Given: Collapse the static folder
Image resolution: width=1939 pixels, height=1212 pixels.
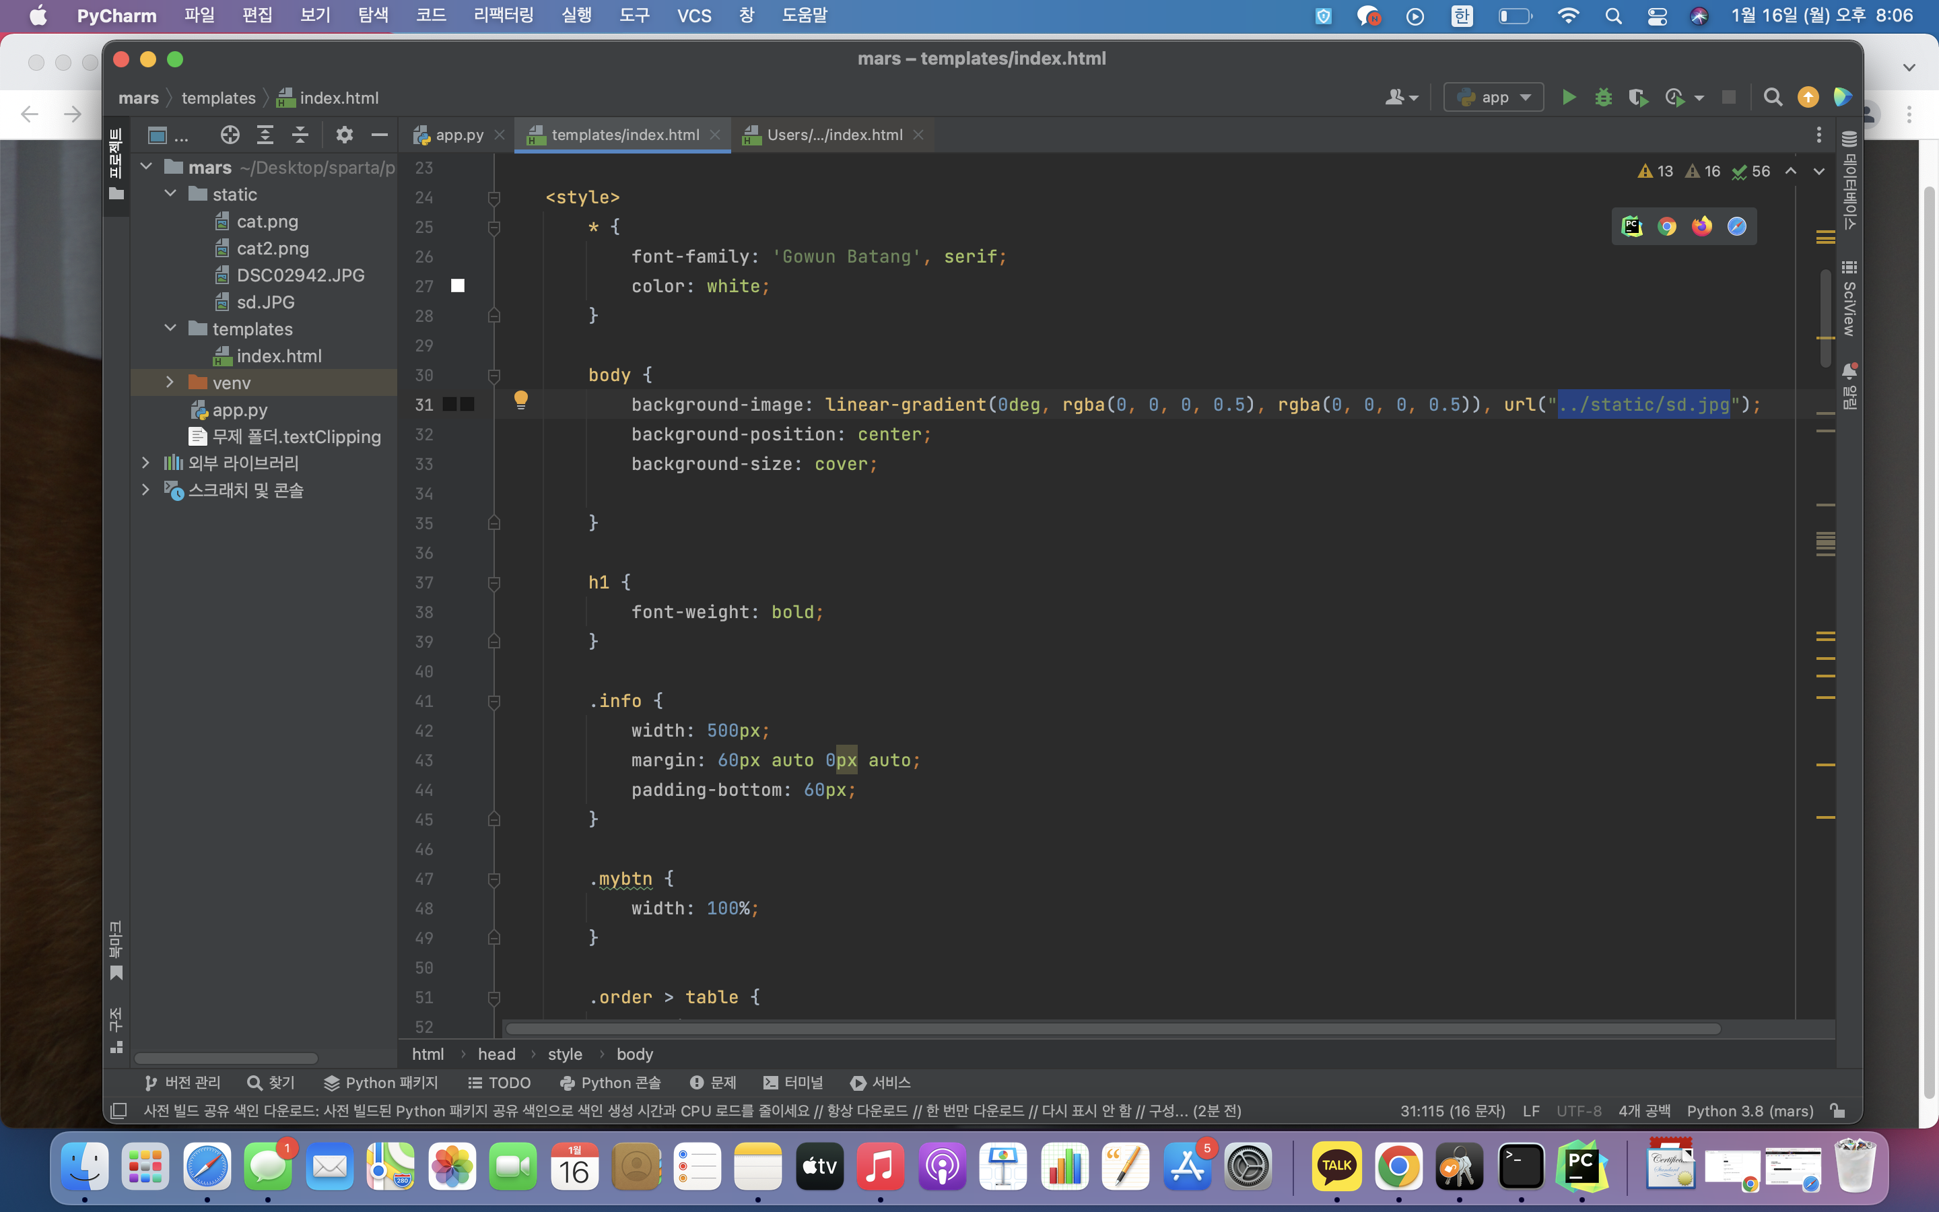Looking at the screenshot, I should (170, 194).
